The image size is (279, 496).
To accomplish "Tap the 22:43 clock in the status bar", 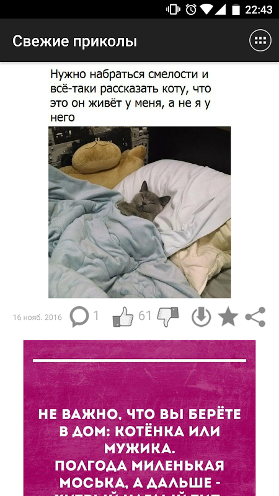I will 259,10.
